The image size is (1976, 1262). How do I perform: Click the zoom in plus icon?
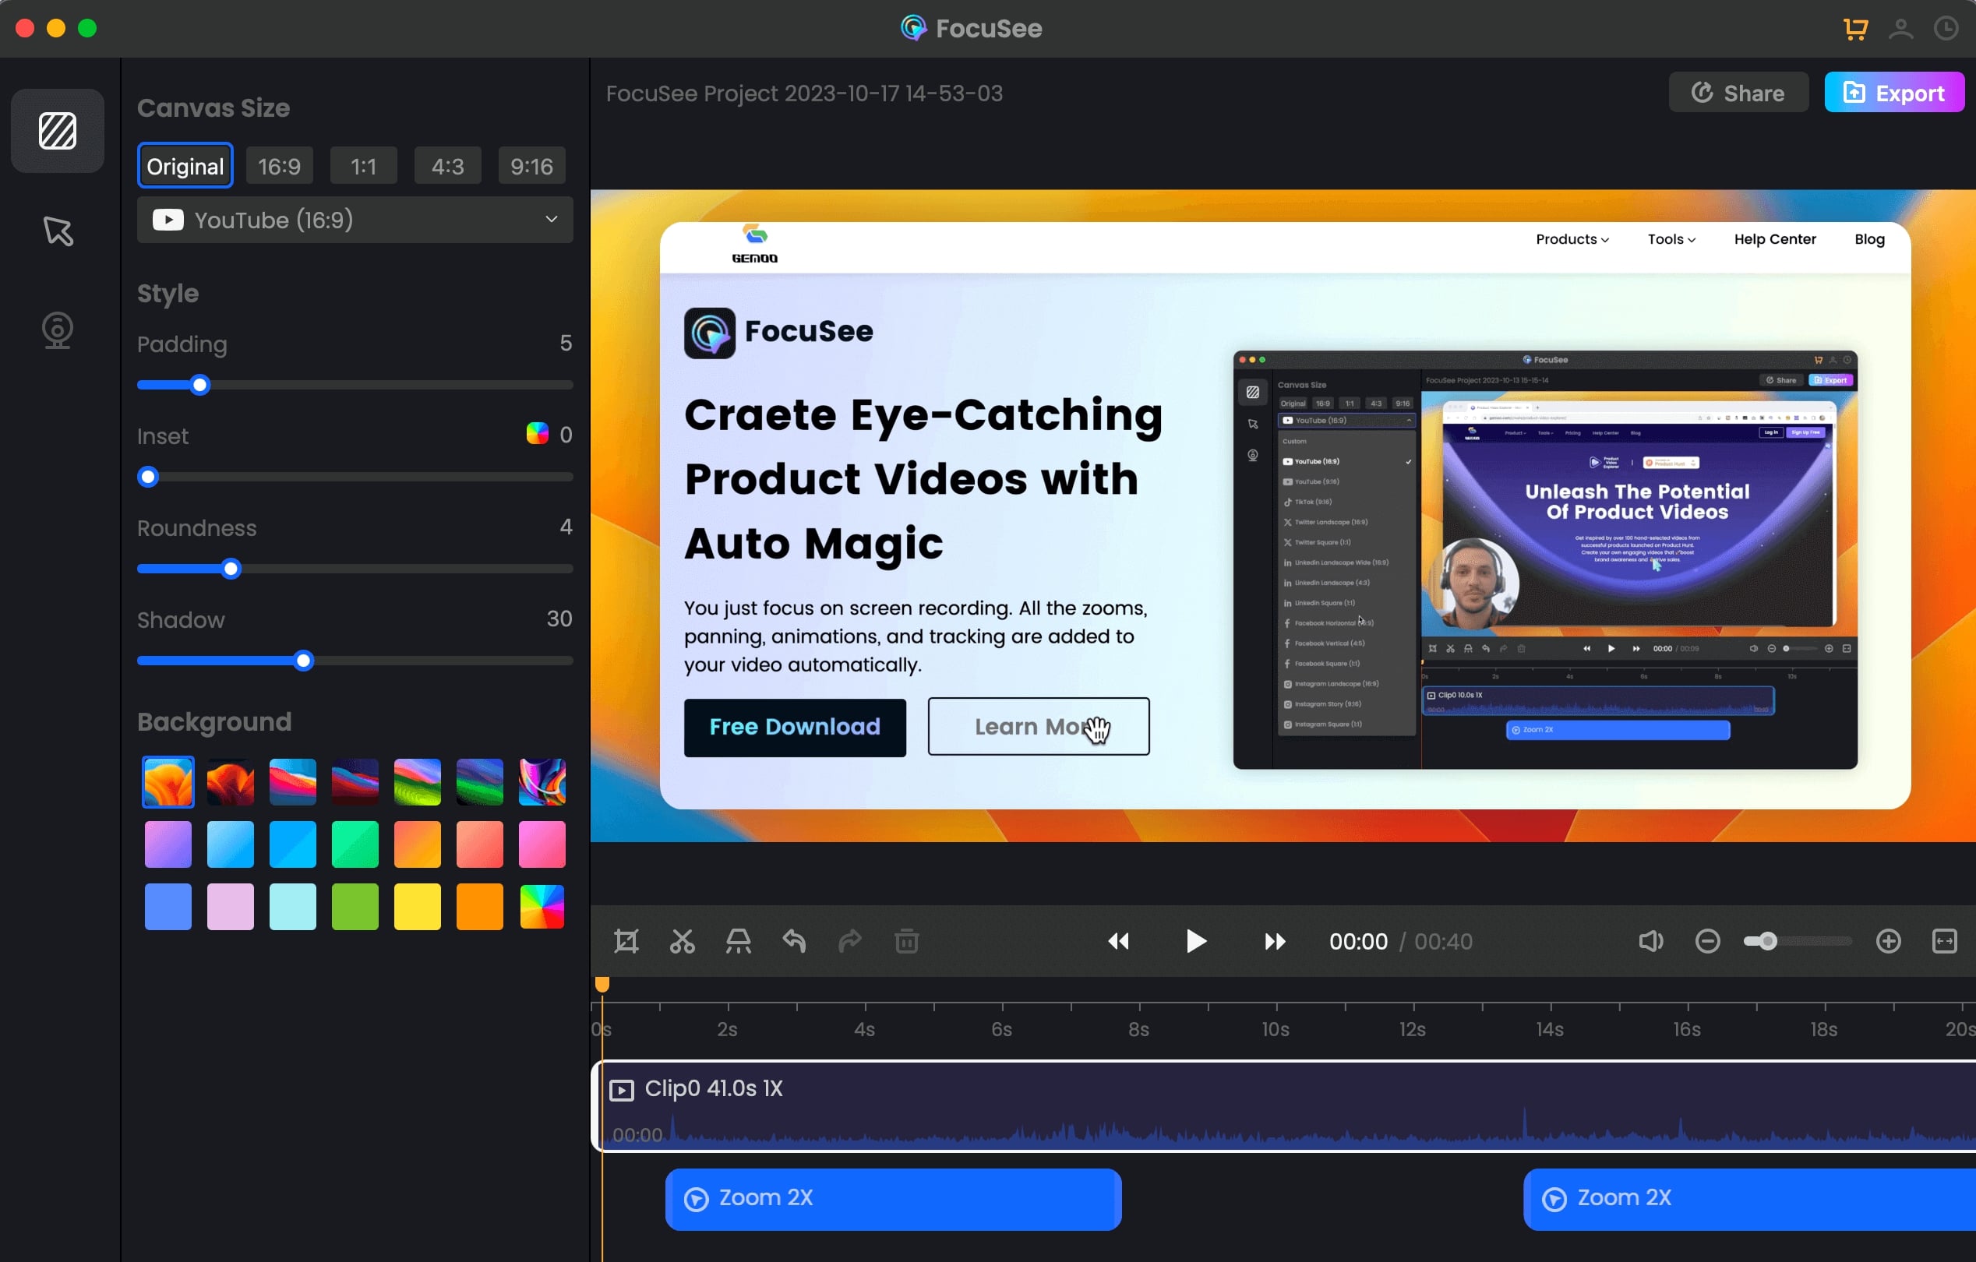pos(1888,942)
